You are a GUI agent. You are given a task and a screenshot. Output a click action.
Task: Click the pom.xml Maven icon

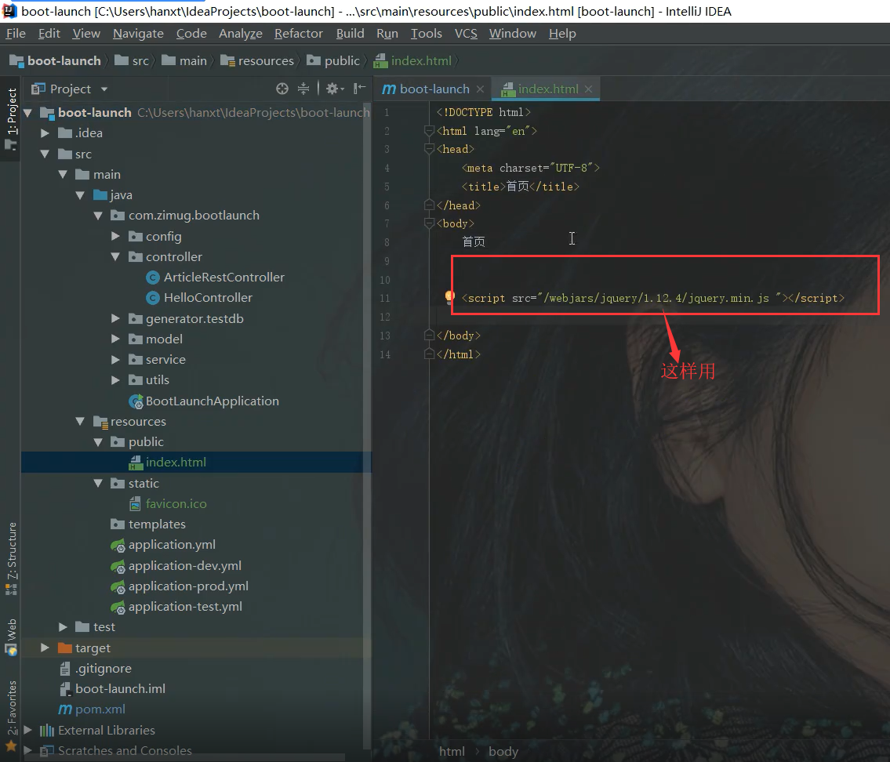coord(65,709)
